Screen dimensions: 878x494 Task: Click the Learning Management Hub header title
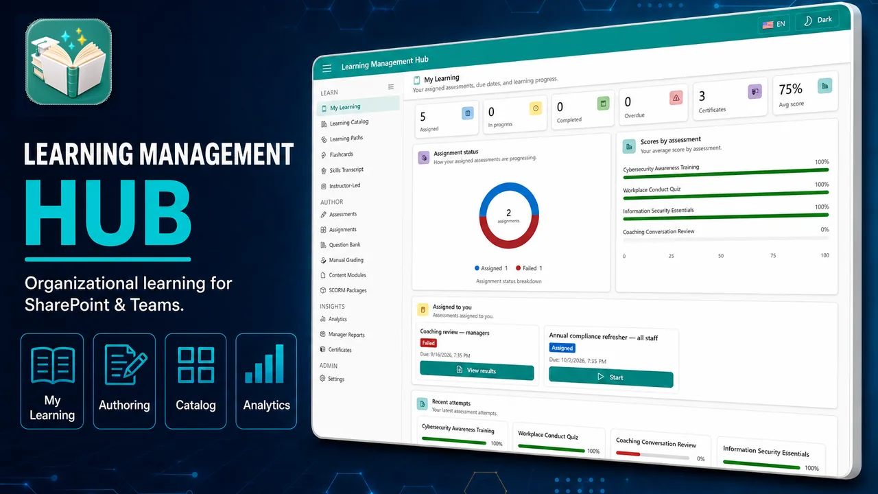(x=385, y=63)
